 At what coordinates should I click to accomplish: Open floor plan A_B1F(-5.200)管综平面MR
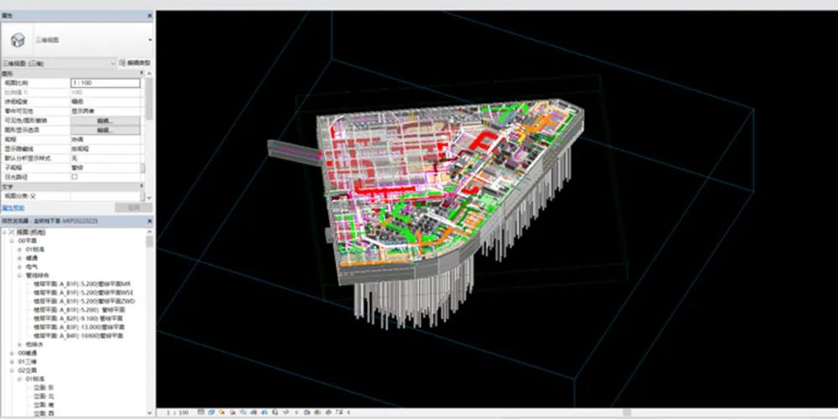[x=90, y=283]
